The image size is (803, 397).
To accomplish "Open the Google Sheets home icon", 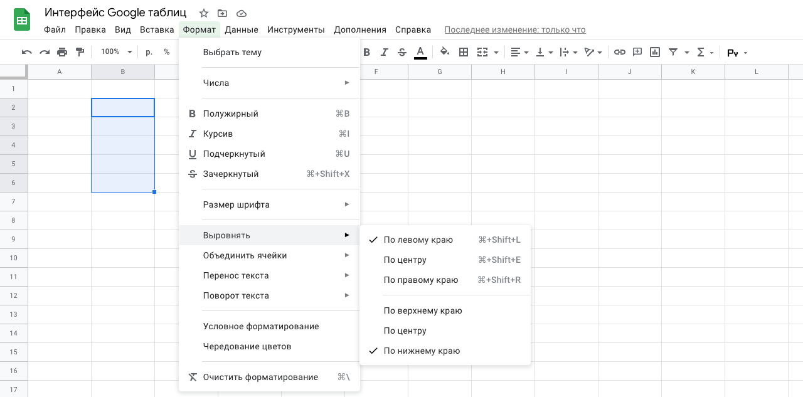I will coord(23,20).
